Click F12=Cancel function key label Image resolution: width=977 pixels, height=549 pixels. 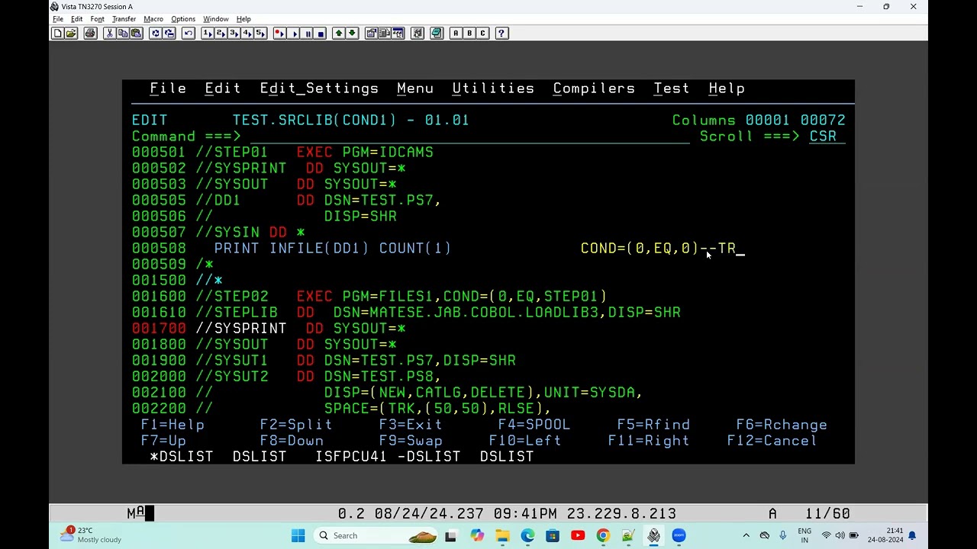pyautogui.click(x=772, y=441)
